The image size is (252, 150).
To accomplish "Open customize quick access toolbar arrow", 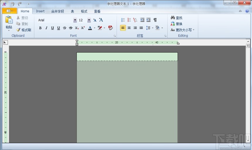I will click(x=28, y=4).
